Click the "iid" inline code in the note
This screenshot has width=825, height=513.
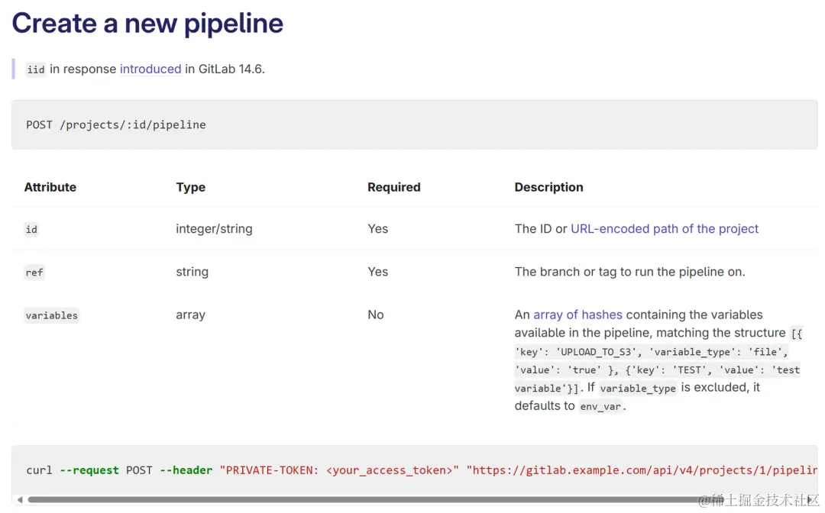(x=35, y=69)
